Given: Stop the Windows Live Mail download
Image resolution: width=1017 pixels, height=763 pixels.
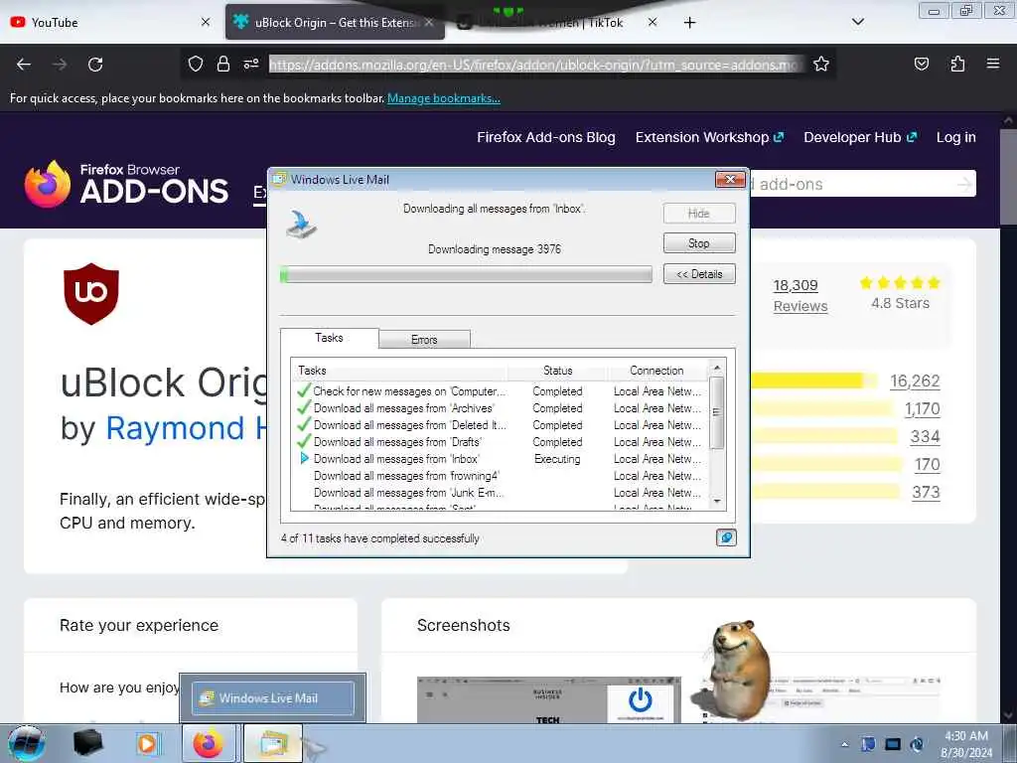Looking at the screenshot, I should 698,243.
